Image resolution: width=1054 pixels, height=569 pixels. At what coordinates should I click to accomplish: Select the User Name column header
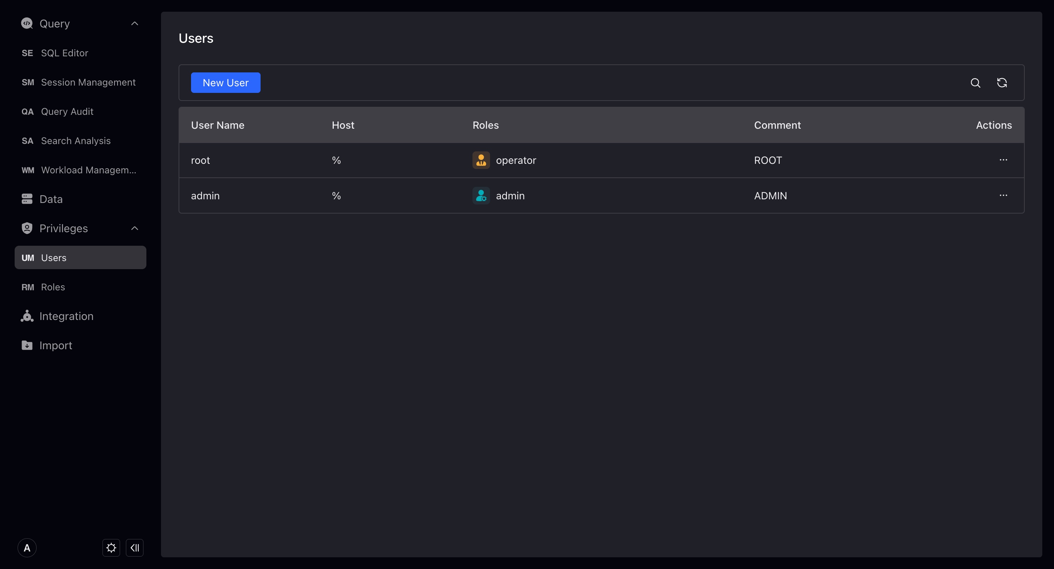pyautogui.click(x=217, y=125)
